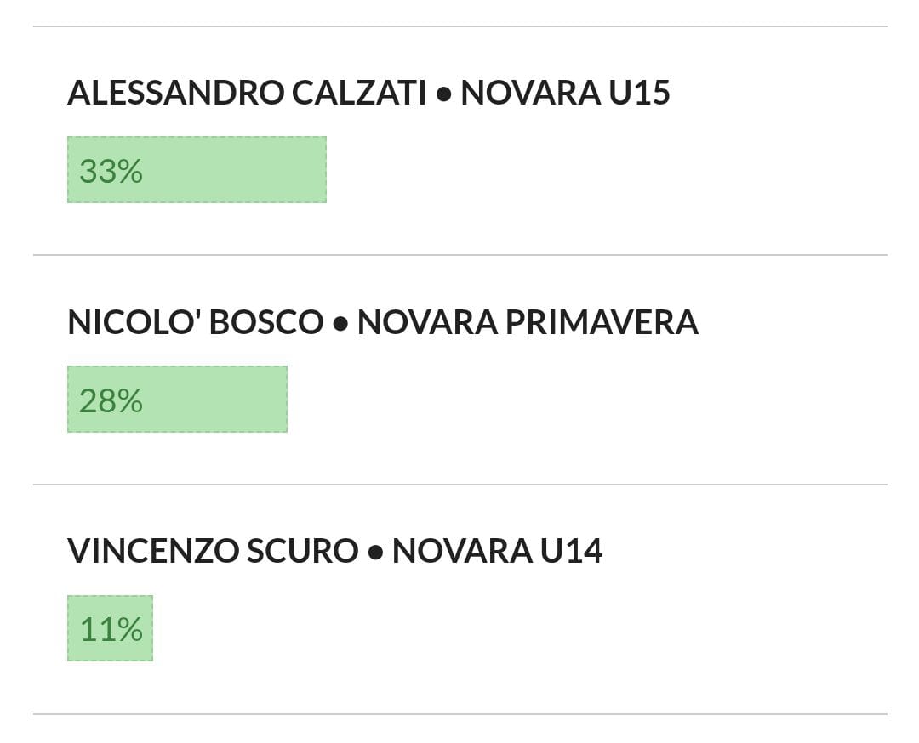Click the 28% percentage label
919x743 pixels.
click(x=111, y=400)
